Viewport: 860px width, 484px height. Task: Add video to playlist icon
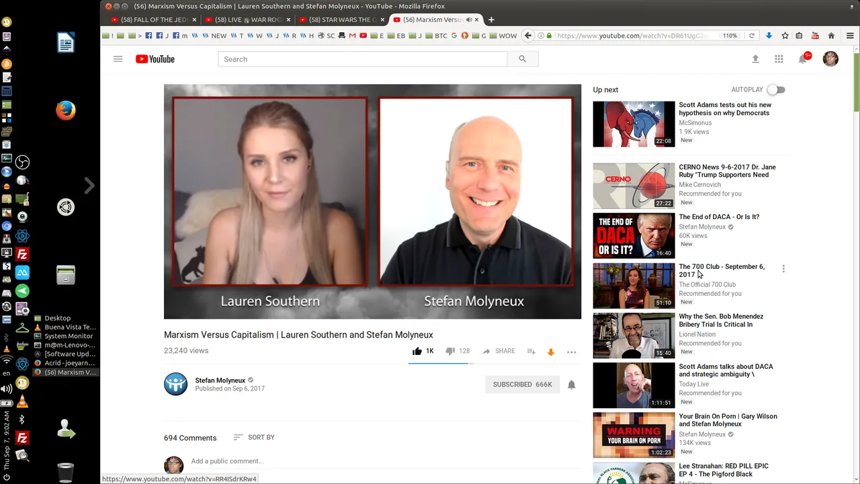tap(531, 351)
